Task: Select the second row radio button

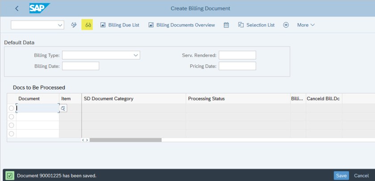Action: coord(11,117)
